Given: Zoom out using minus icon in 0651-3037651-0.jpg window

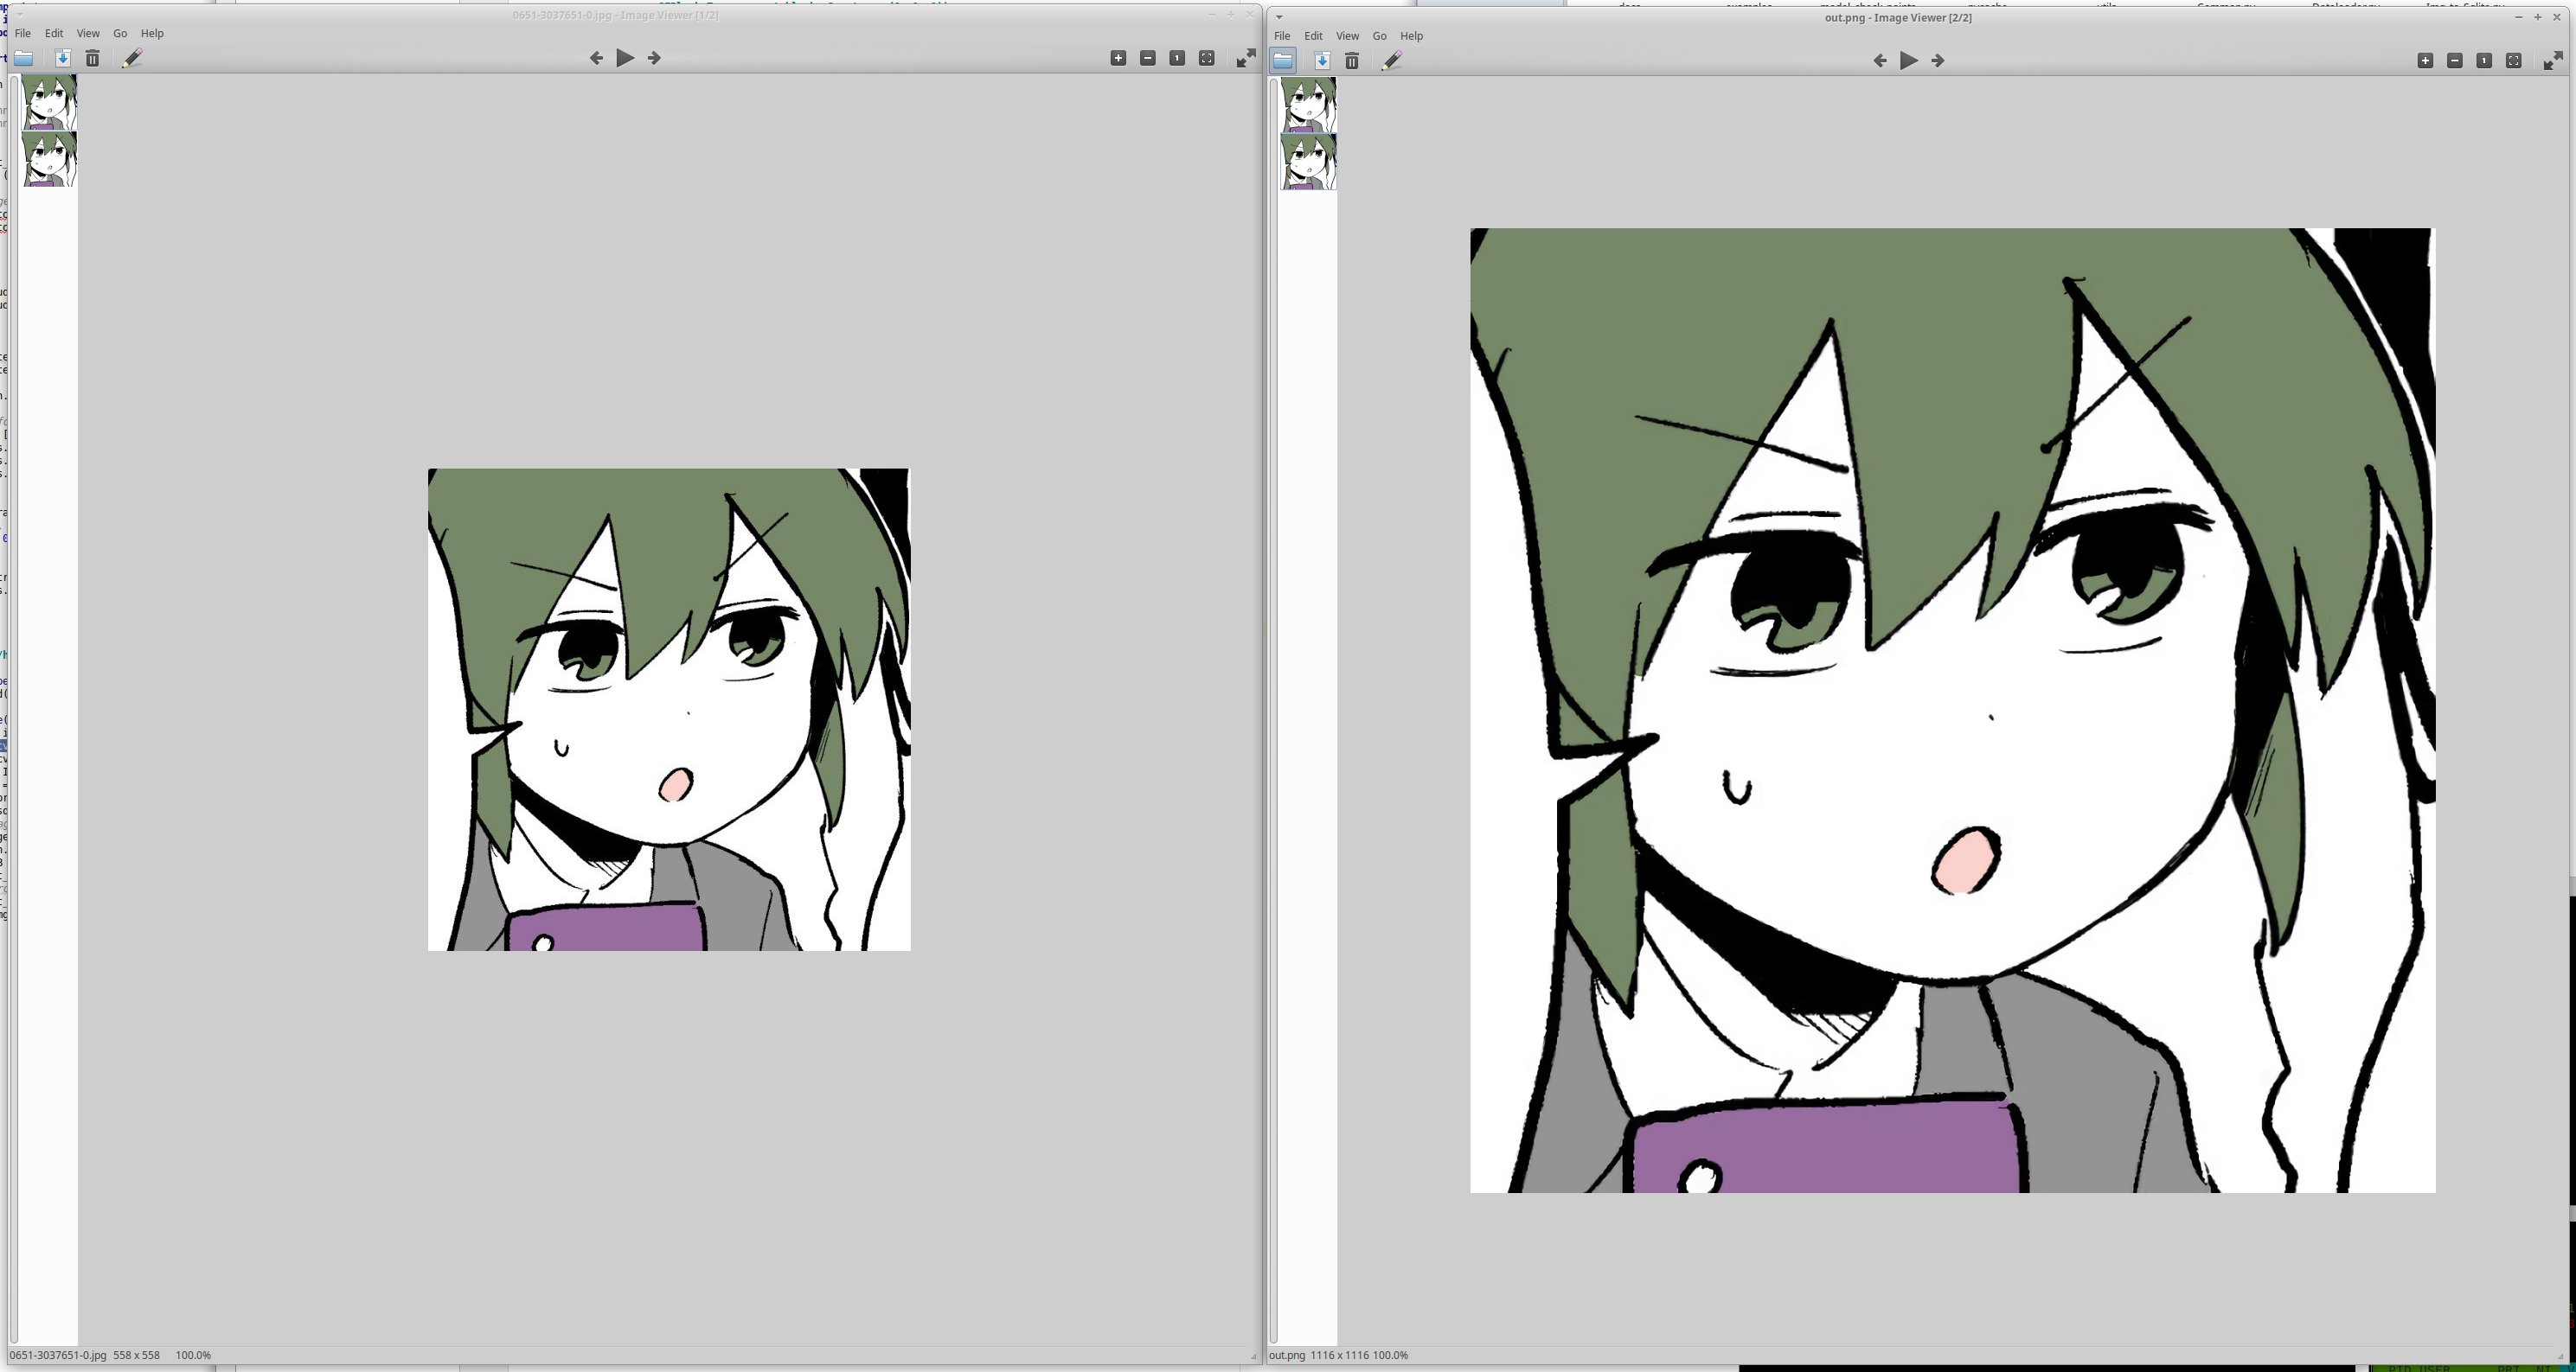Looking at the screenshot, I should [x=1148, y=59].
